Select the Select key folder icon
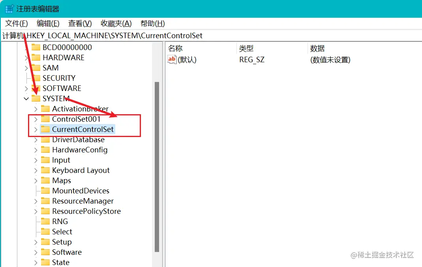 [45, 232]
